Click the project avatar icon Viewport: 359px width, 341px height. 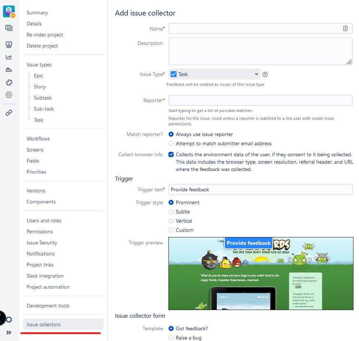(8, 11)
